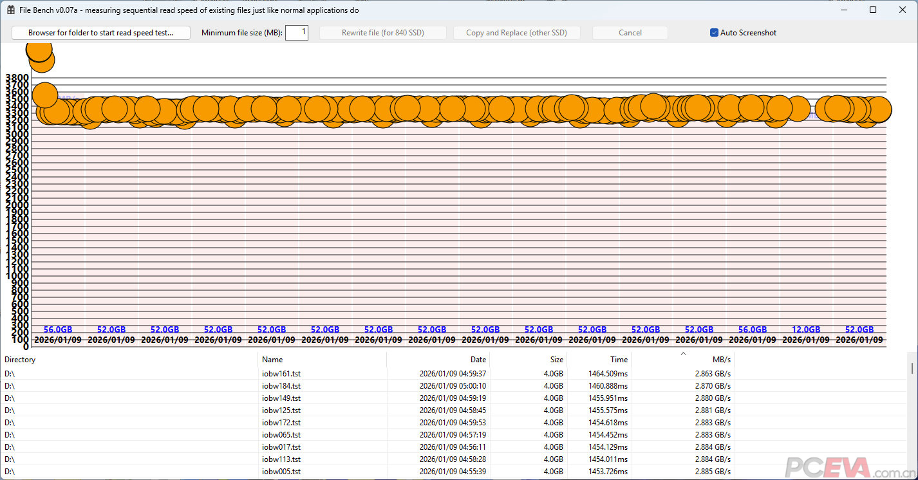Sort files by Time column header
The height and width of the screenshot is (480, 918).
[599, 360]
